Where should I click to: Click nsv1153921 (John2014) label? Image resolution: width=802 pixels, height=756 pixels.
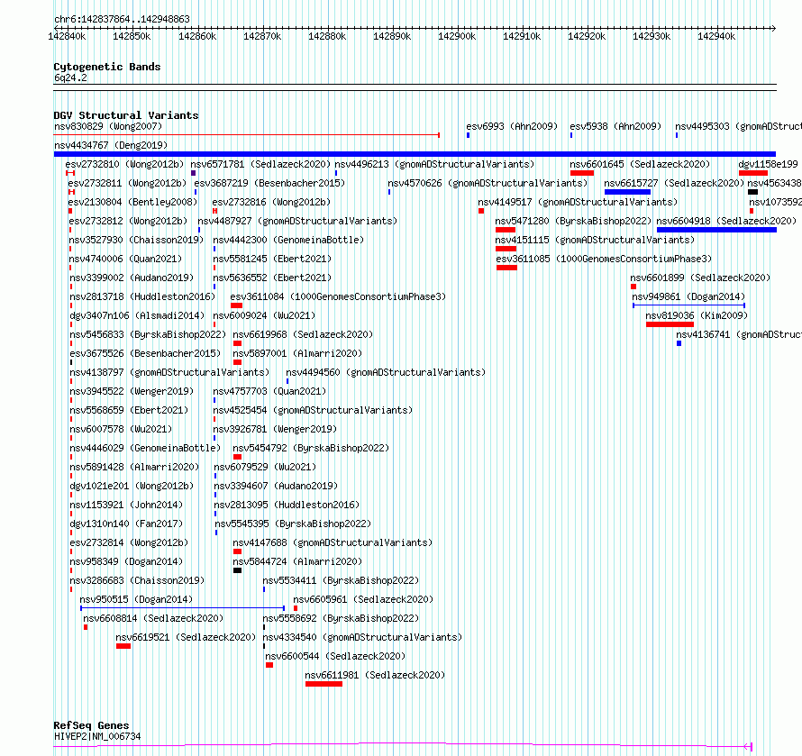pyautogui.click(x=126, y=505)
